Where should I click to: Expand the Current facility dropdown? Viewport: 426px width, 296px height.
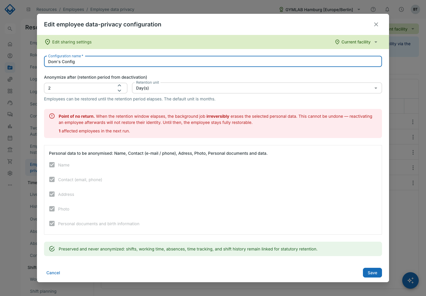click(x=356, y=42)
